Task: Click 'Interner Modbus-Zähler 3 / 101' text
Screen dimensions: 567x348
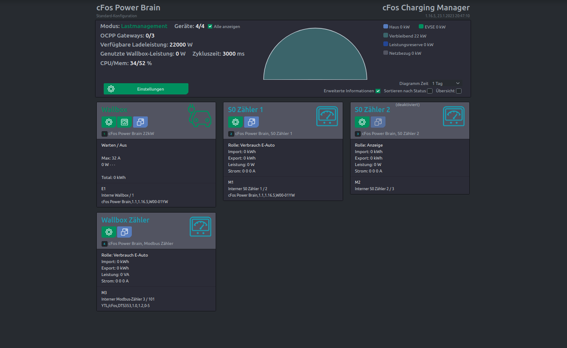Action: [128, 299]
